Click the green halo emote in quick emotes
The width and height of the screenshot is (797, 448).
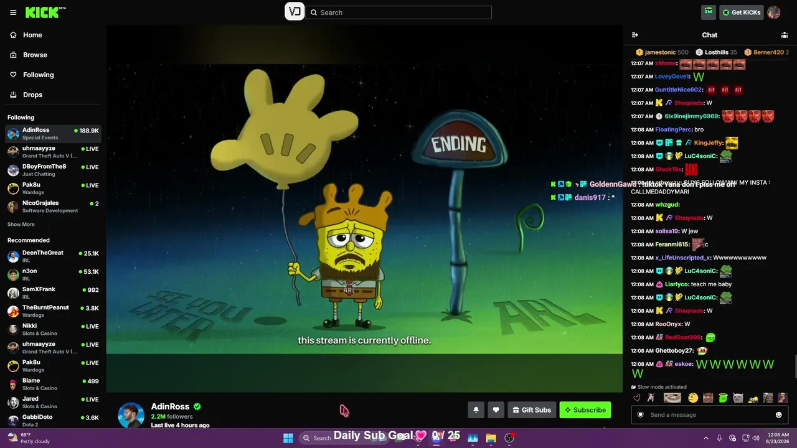[x=723, y=398]
